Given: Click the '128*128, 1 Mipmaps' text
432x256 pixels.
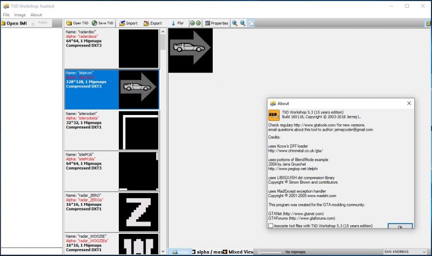Looking at the screenshot, I should (86, 82).
